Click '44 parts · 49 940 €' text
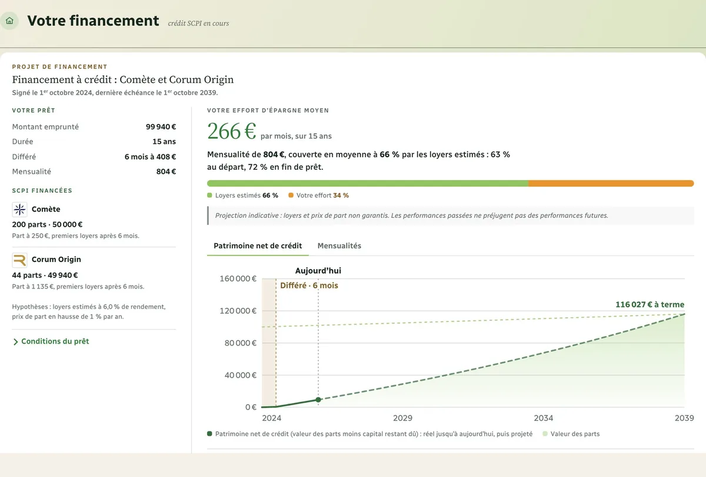This screenshot has width=706, height=477. [x=45, y=275]
